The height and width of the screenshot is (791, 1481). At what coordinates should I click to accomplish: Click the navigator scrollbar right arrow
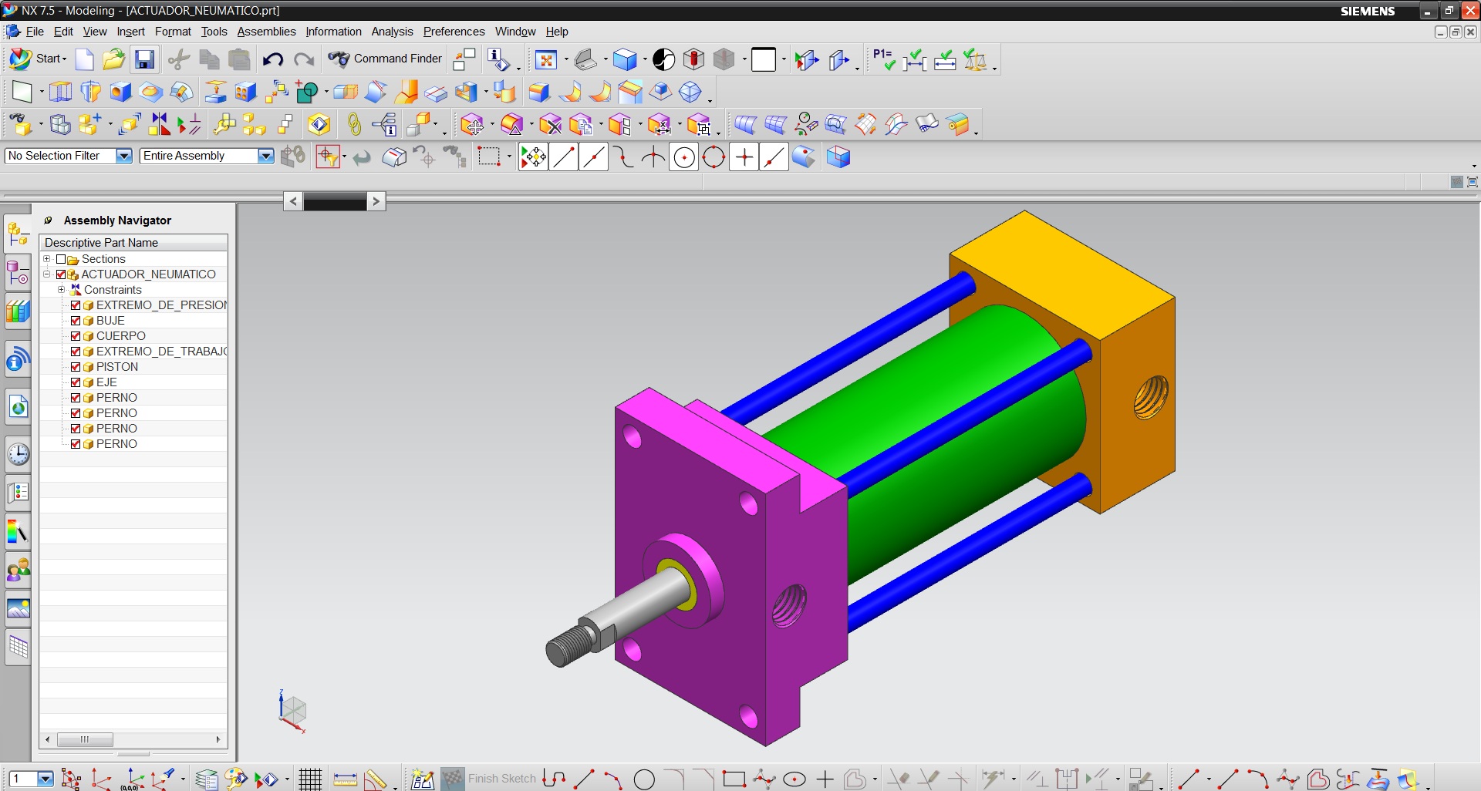click(218, 739)
